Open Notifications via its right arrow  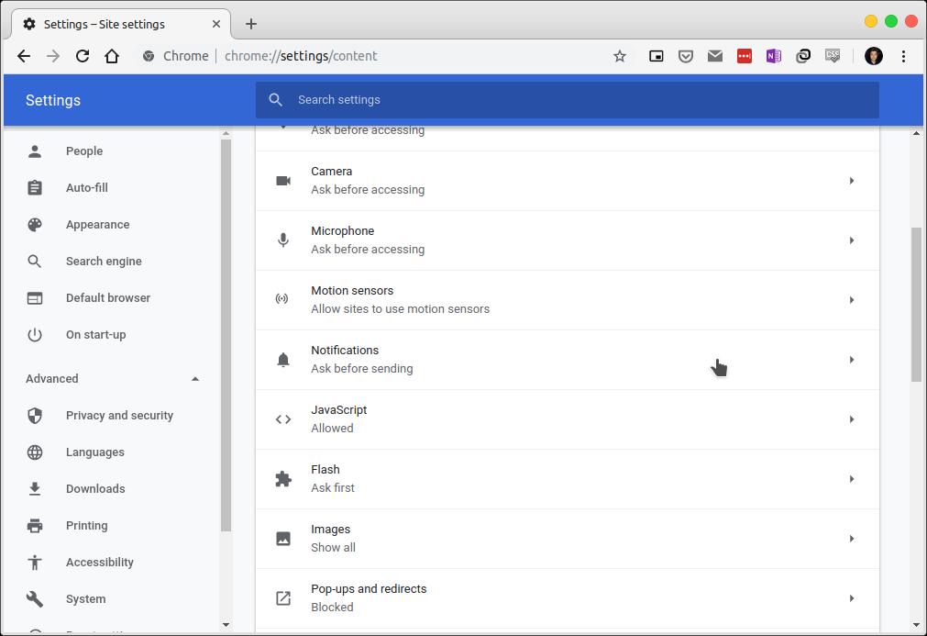tap(851, 360)
